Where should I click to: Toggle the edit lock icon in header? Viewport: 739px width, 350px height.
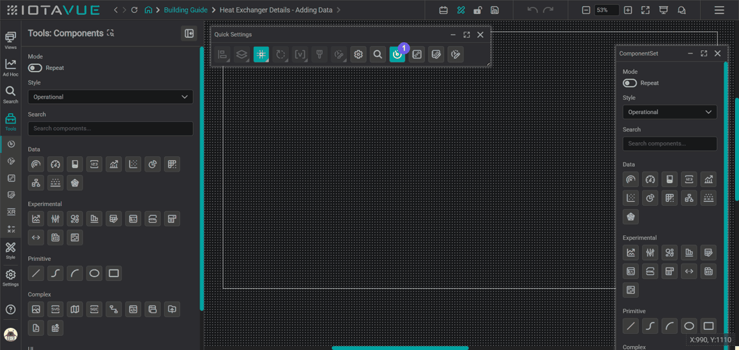click(478, 10)
